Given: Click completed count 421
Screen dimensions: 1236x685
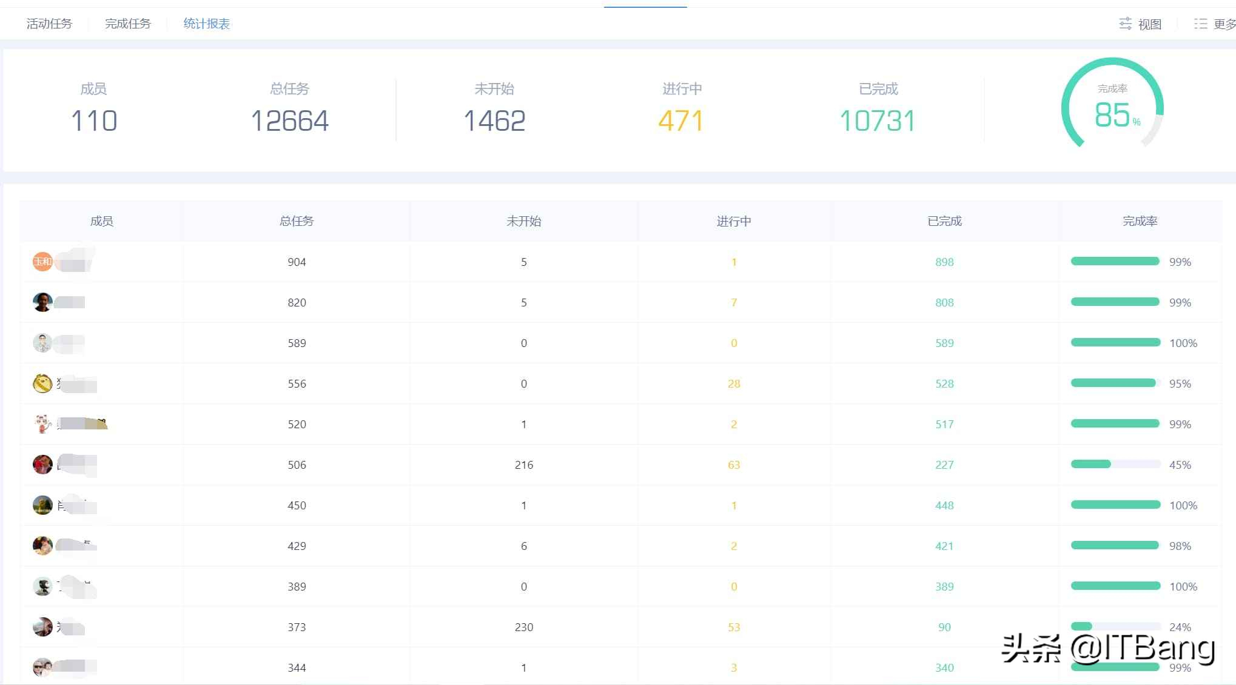Looking at the screenshot, I should pos(944,546).
